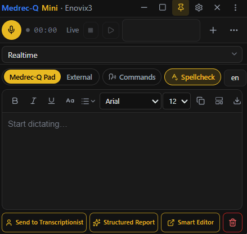
Task: Open the list style dropdown
Action: (88, 101)
